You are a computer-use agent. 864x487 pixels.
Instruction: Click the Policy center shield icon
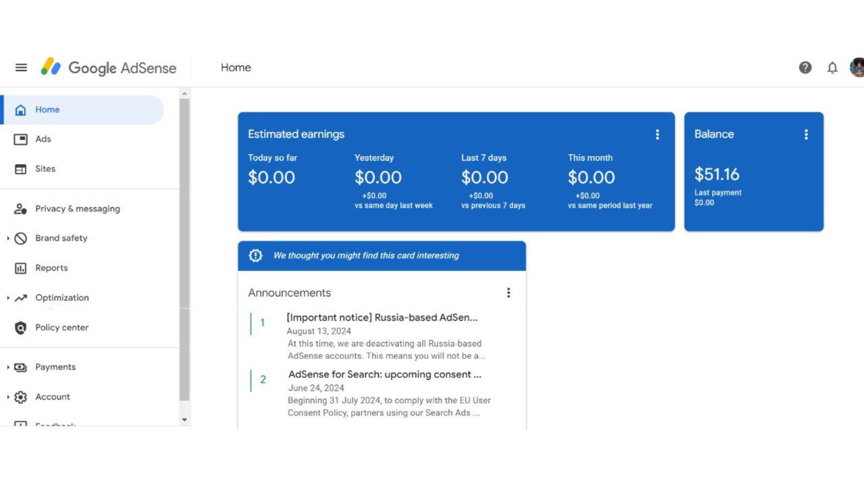[x=21, y=328]
